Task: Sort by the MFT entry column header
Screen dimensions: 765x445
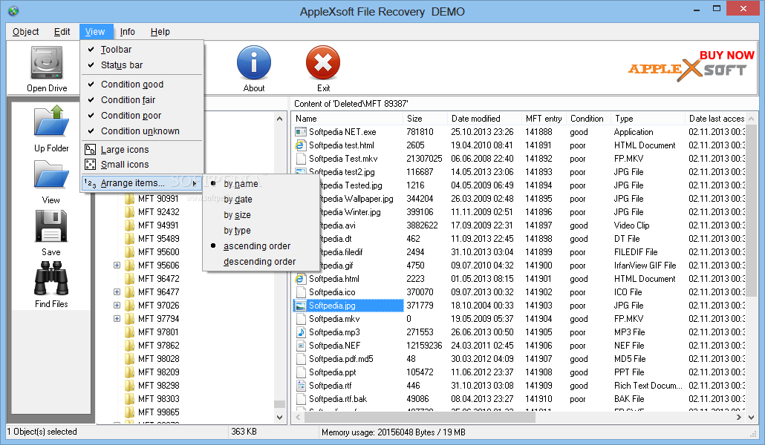Action: pyautogui.click(x=544, y=119)
